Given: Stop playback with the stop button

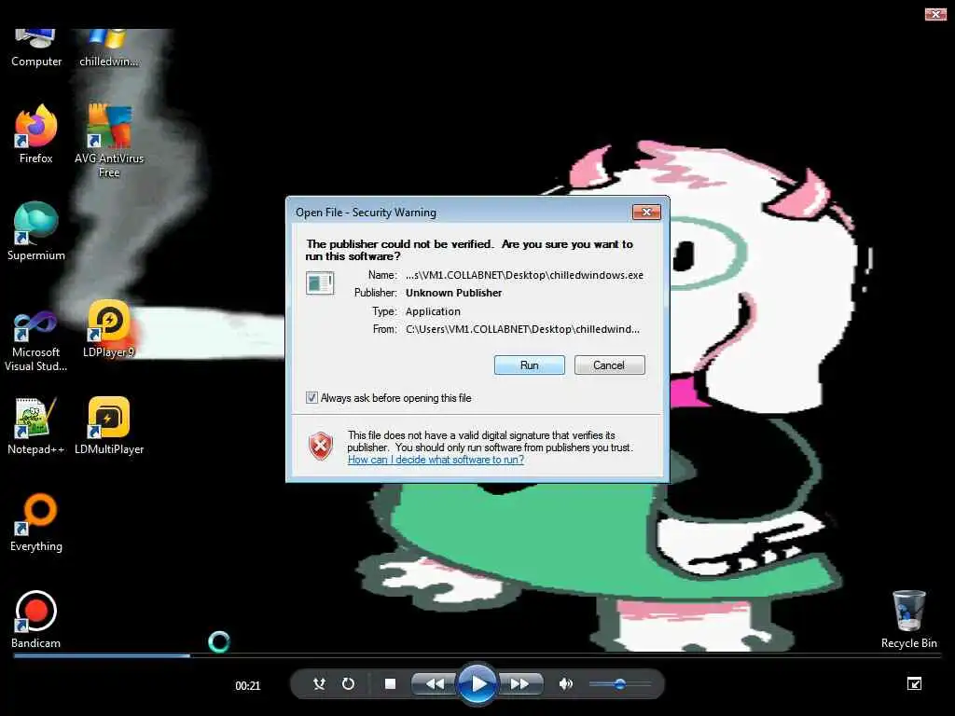Looking at the screenshot, I should [391, 684].
